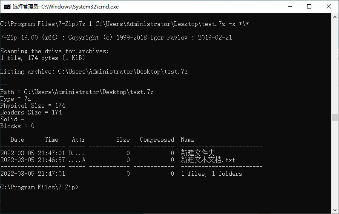The height and width of the screenshot is (214, 339).
Task: Click the Name column header
Action: [187, 140]
